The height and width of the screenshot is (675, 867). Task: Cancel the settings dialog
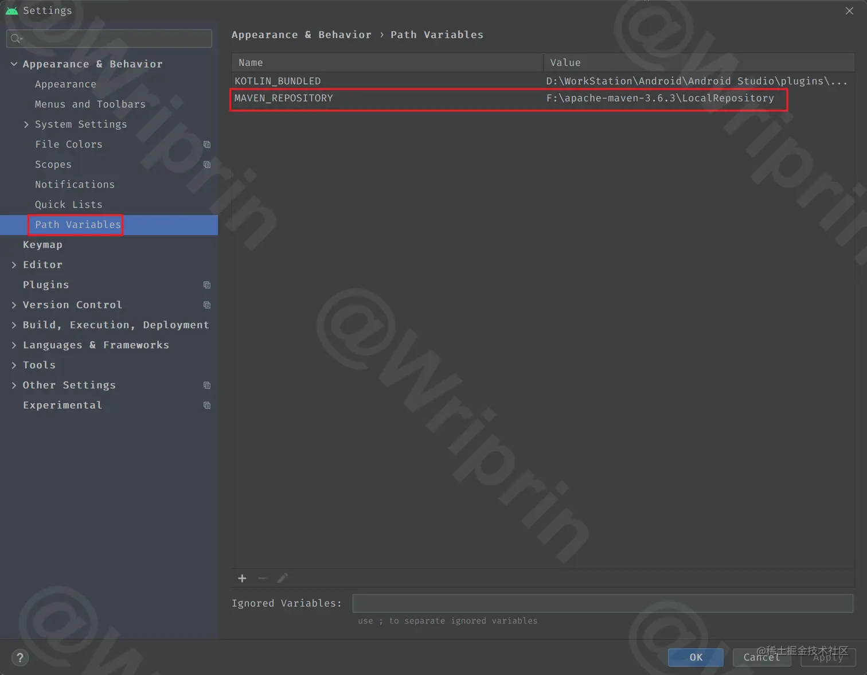point(761,657)
